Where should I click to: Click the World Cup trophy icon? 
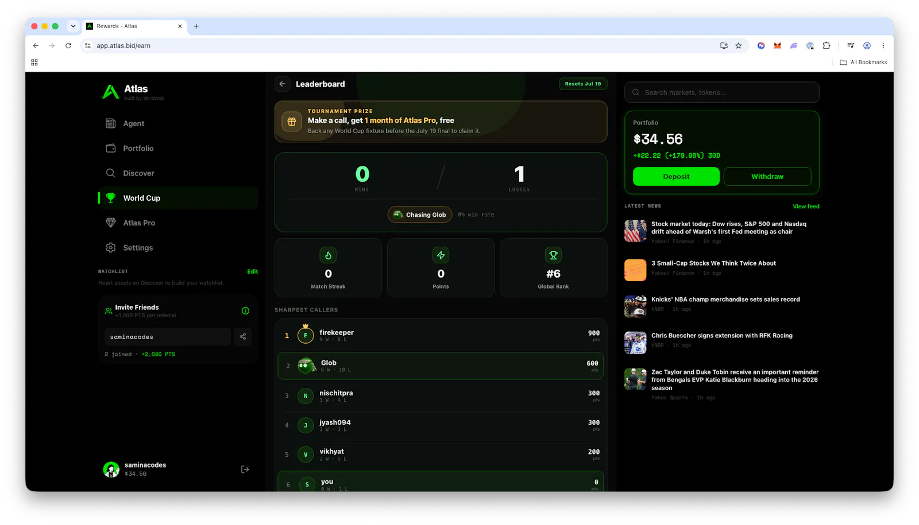coord(111,198)
